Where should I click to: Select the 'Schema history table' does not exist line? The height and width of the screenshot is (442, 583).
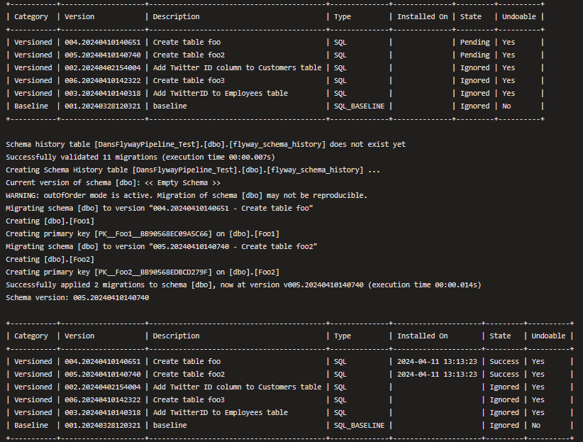[206, 144]
